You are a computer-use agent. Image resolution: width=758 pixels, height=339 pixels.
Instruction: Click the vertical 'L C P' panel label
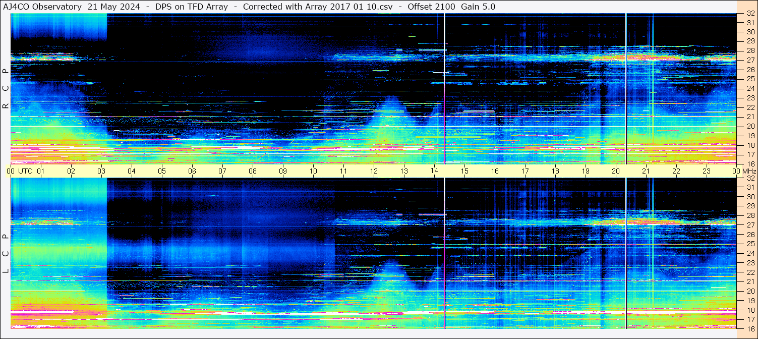click(x=6, y=254)
